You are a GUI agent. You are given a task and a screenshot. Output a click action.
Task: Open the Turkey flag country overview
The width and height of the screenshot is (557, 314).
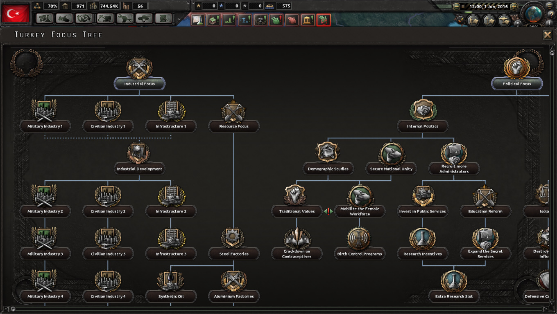(x=16, y=13)
